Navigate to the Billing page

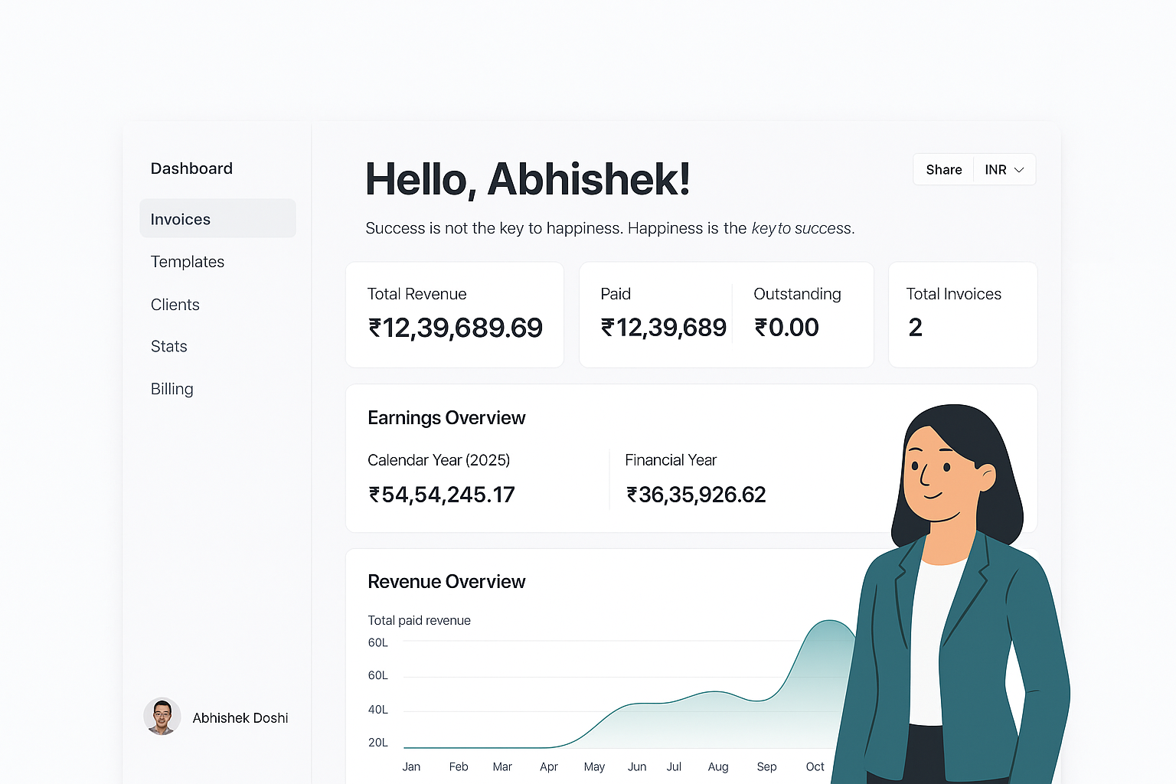(171, 389)
